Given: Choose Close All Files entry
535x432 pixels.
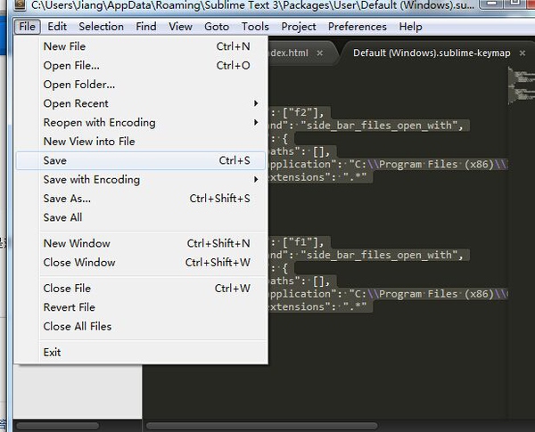Looking at the screenshot, I should click(141, 326).
